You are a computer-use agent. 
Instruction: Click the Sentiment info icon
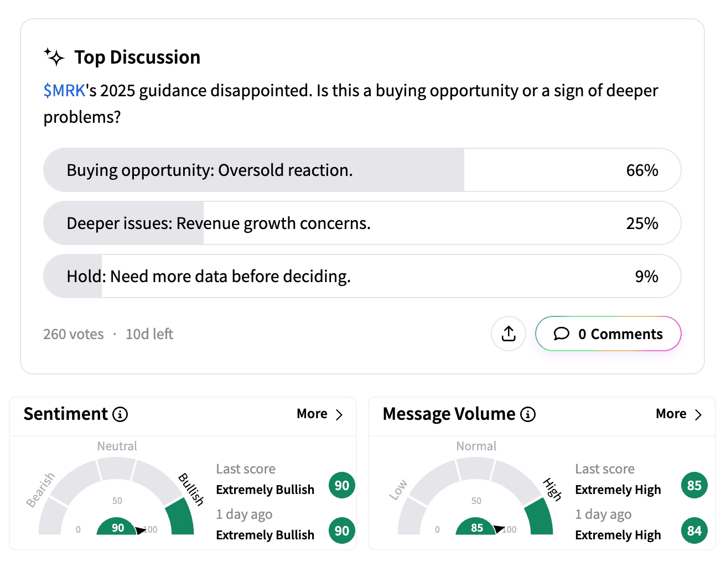point(120,414)
